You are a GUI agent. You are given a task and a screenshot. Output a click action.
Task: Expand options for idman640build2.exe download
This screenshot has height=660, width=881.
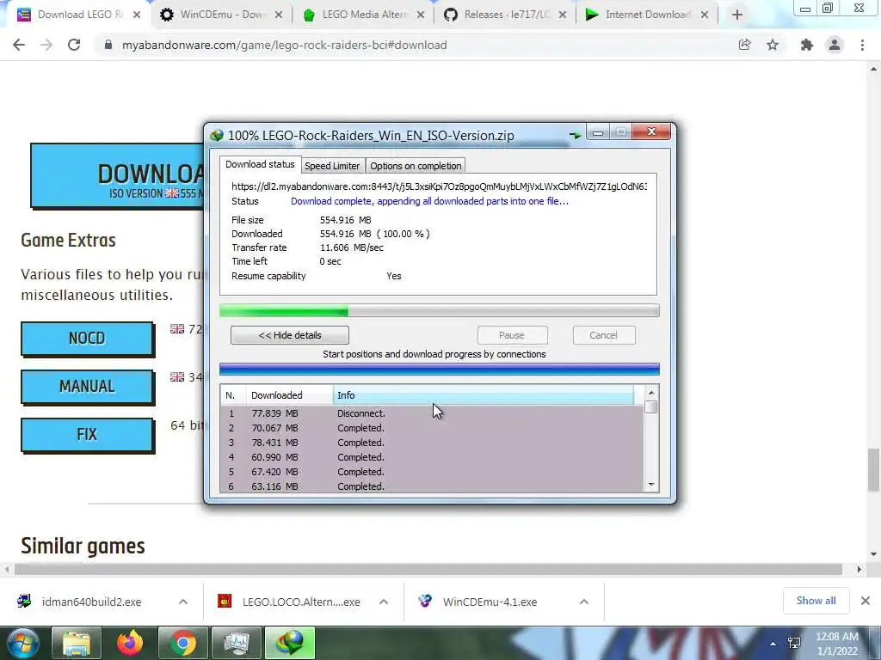pos(183,602)
